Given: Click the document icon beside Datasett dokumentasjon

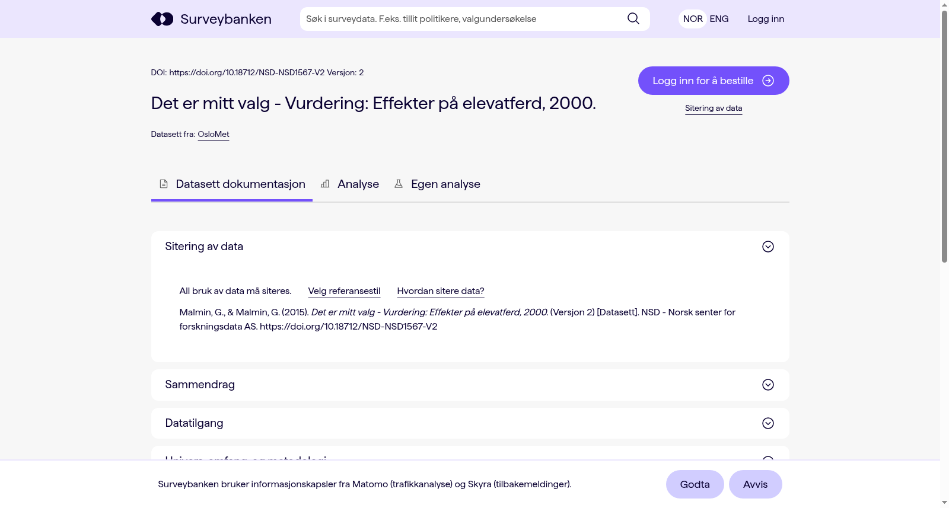Looking at the screenshot, I should pos(164,184).
